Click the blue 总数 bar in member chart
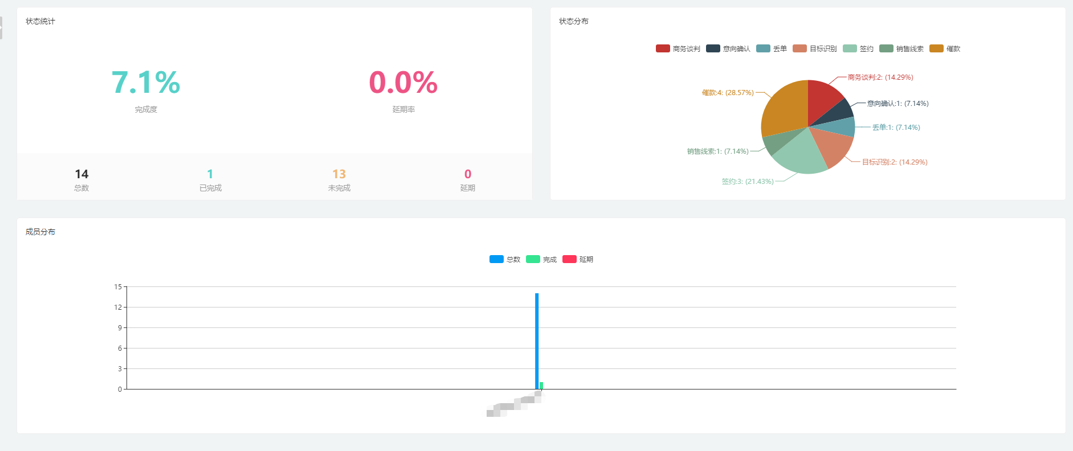Image resolution: width=1073 pixels, height=451 pixels. pyautogui.click(x=537, y=341)
